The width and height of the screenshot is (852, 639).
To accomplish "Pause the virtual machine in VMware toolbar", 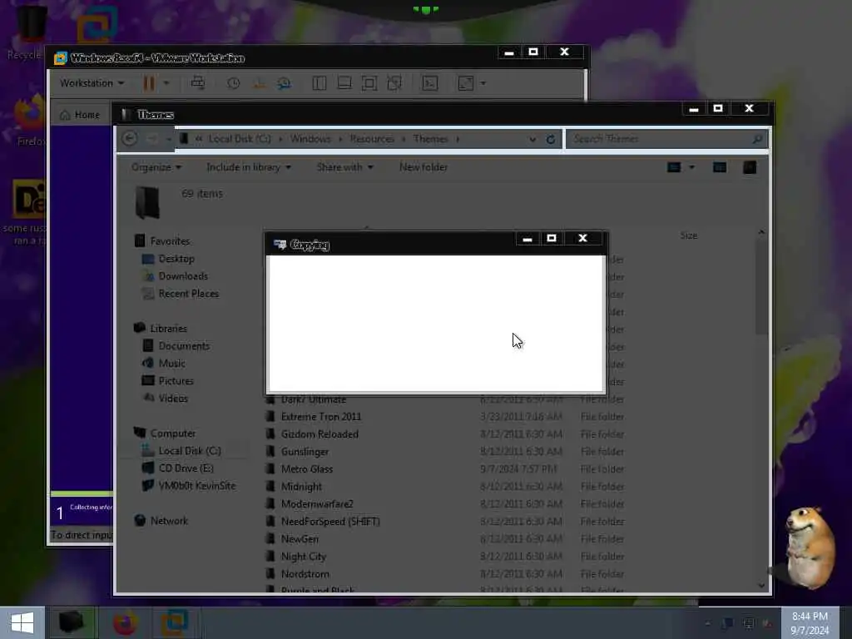I will pos(149,83).
